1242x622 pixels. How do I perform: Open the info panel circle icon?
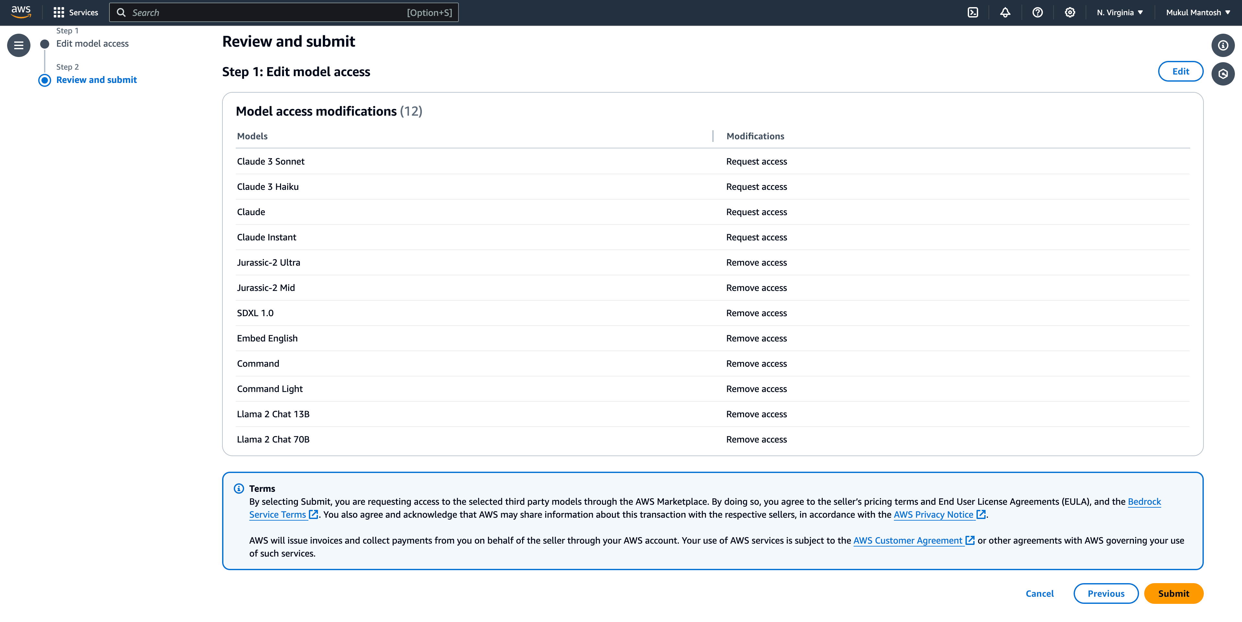coord(1223,45)
